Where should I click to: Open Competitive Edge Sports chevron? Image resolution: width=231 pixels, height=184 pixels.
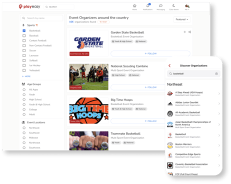point(219,155)
